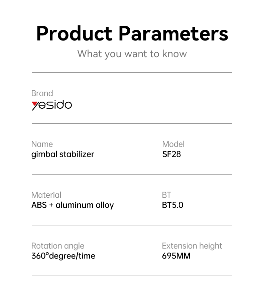Click the bottom divider line under 695MM
This screenshot has width=264, height=301.
click(x=132, y=276)
